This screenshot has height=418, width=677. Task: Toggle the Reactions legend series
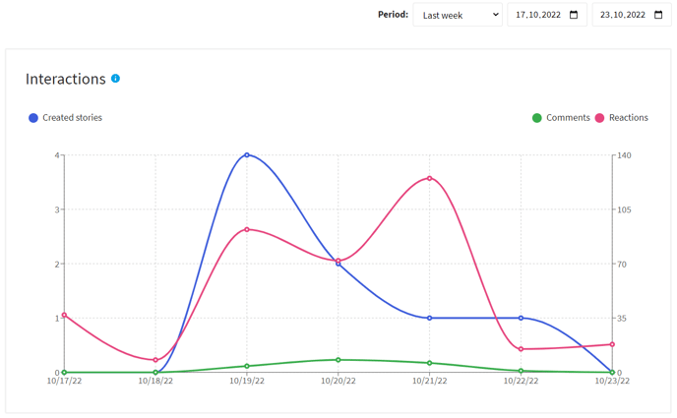coord(621,118)
